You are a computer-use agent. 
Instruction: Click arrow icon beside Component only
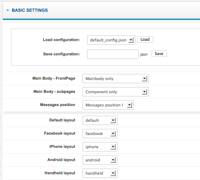point(144,92)
